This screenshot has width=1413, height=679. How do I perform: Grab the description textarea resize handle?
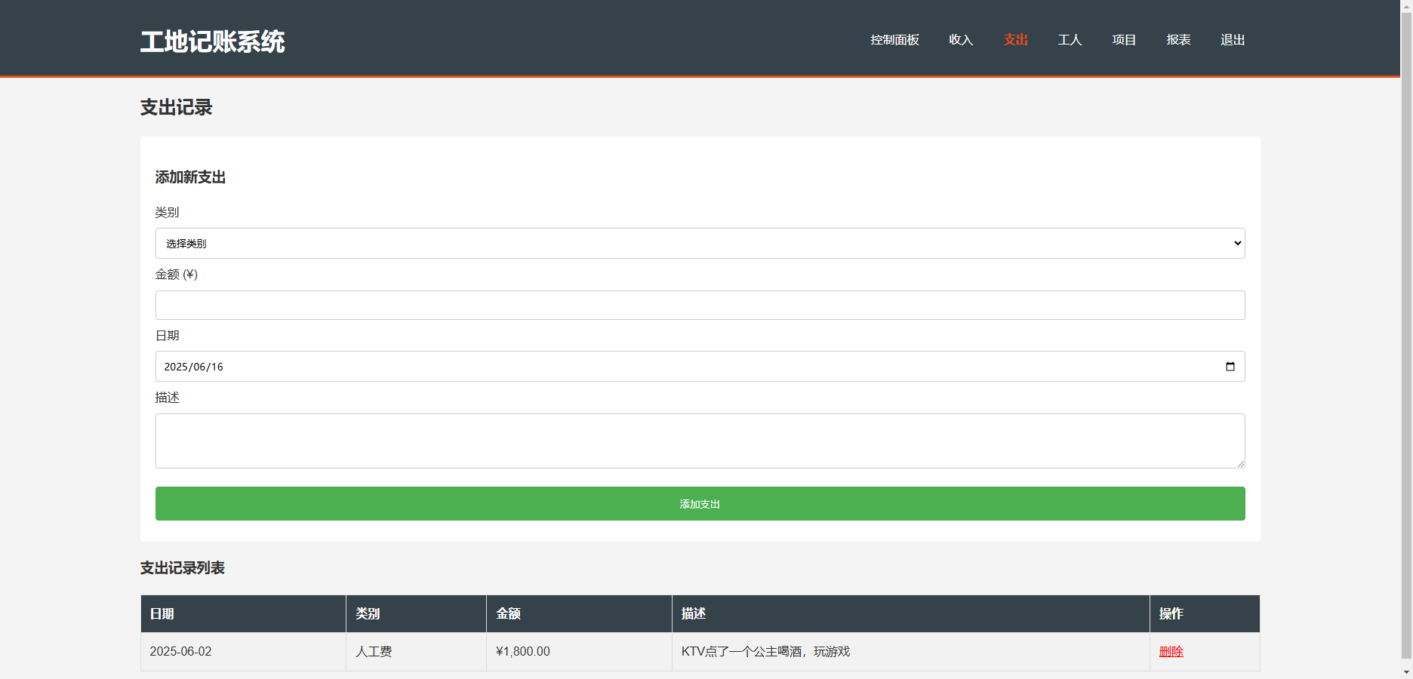click(1240, 464)
